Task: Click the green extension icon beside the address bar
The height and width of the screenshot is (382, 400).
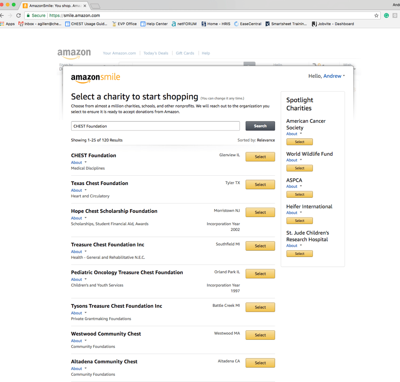Action: (386, 15)
